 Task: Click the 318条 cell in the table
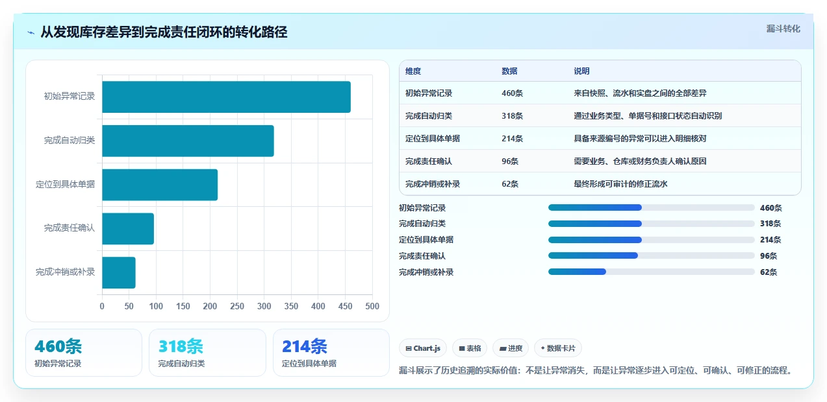tap(512, 116)
